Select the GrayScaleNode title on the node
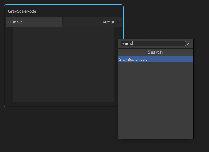Viewport: 209px width, 152px height. click(x=22, y=11)
